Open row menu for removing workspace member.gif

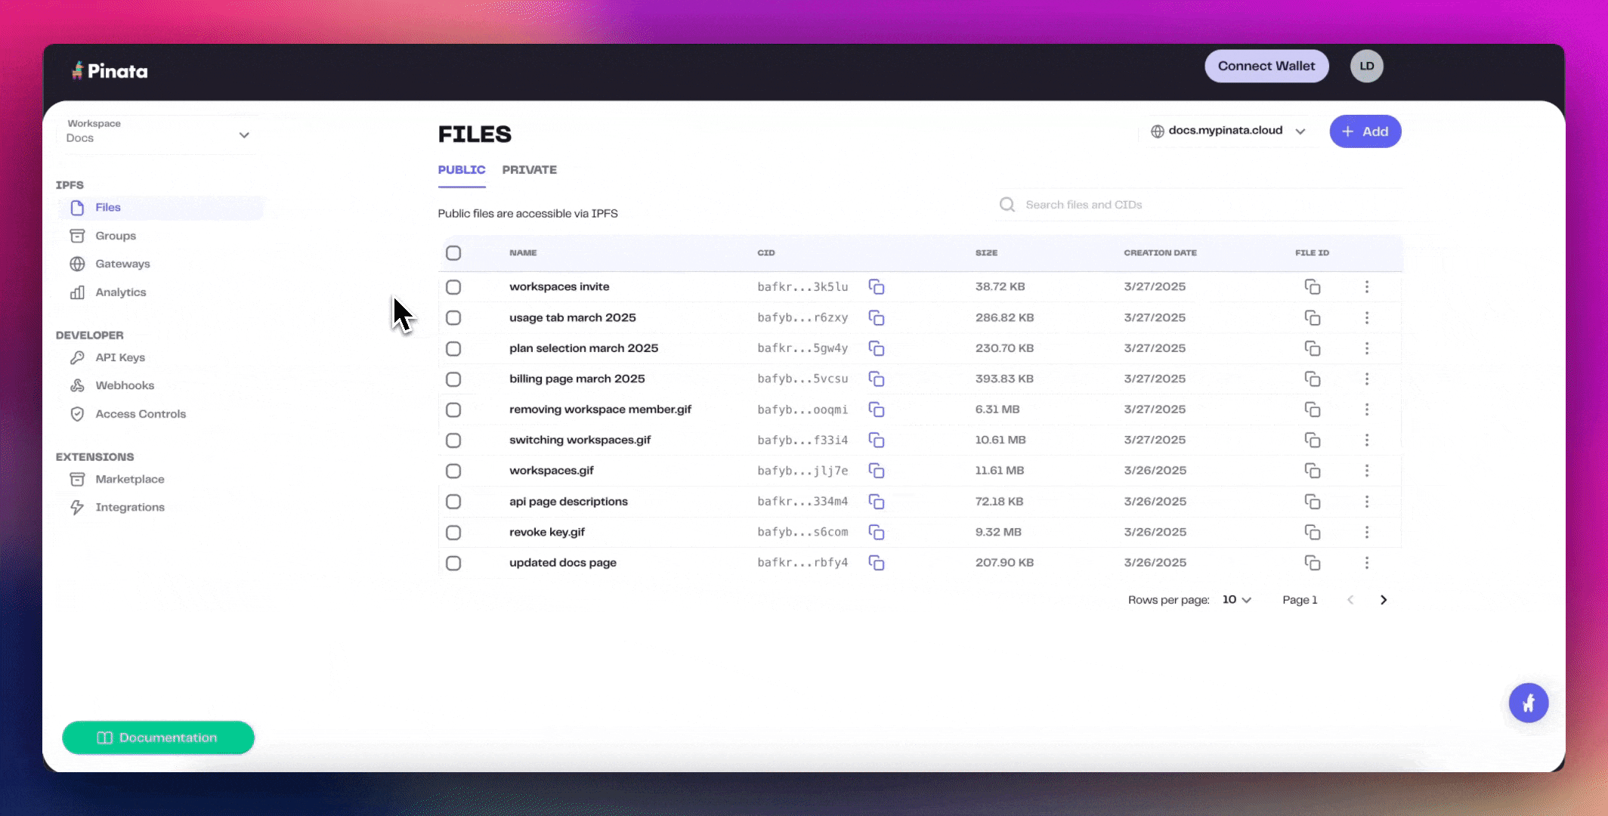1367,410
